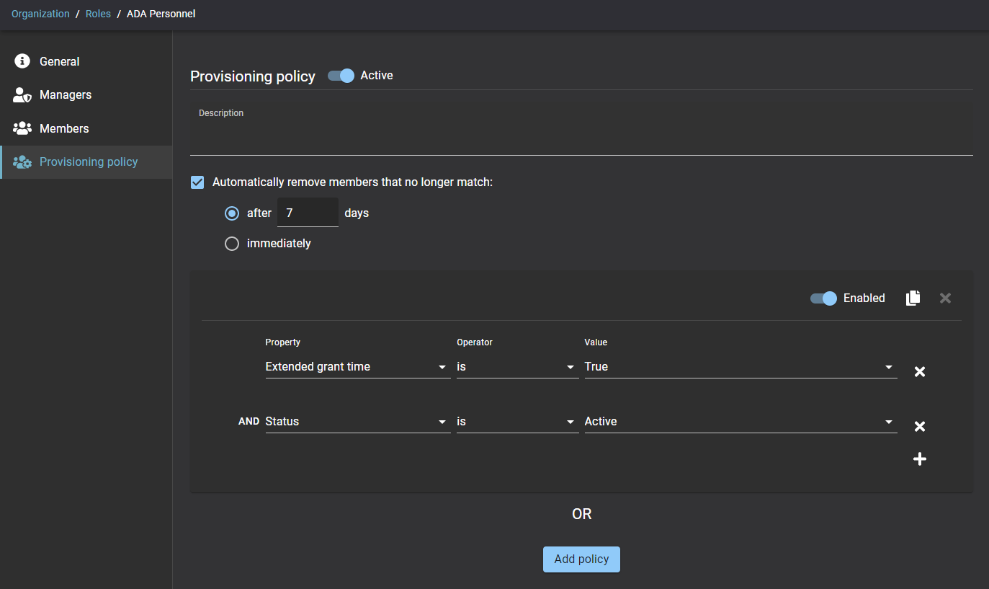Image resolution: width=989 pixels, height=589 pixels.
Task: Navigate to Organization breadcrumb link
Action: point(40,14)
